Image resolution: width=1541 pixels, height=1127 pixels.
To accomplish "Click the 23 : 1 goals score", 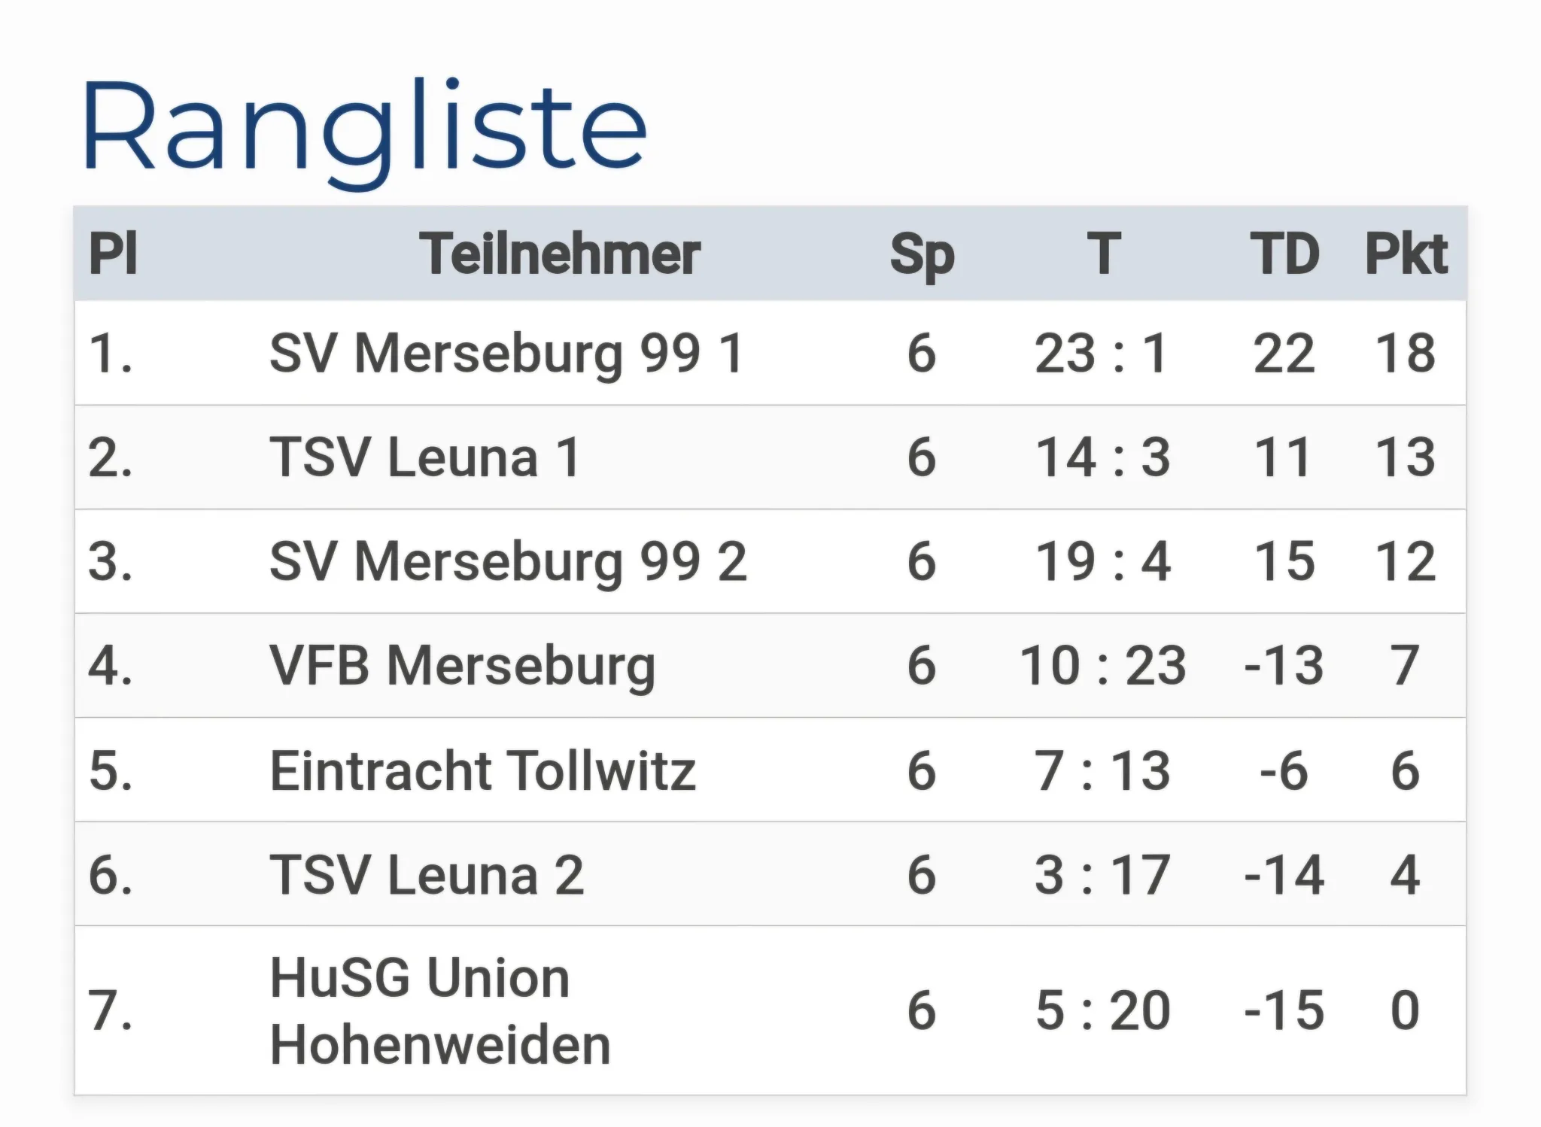I will coord(1102,353).
